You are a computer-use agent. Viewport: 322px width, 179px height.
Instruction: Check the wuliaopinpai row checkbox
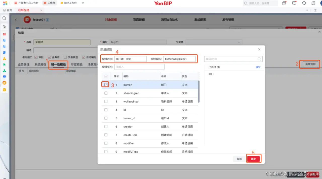[x=106, y=101]
